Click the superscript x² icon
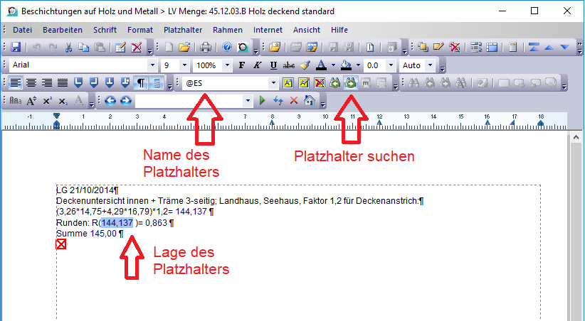This screenshot has height=321, width=585. [48, 101]
